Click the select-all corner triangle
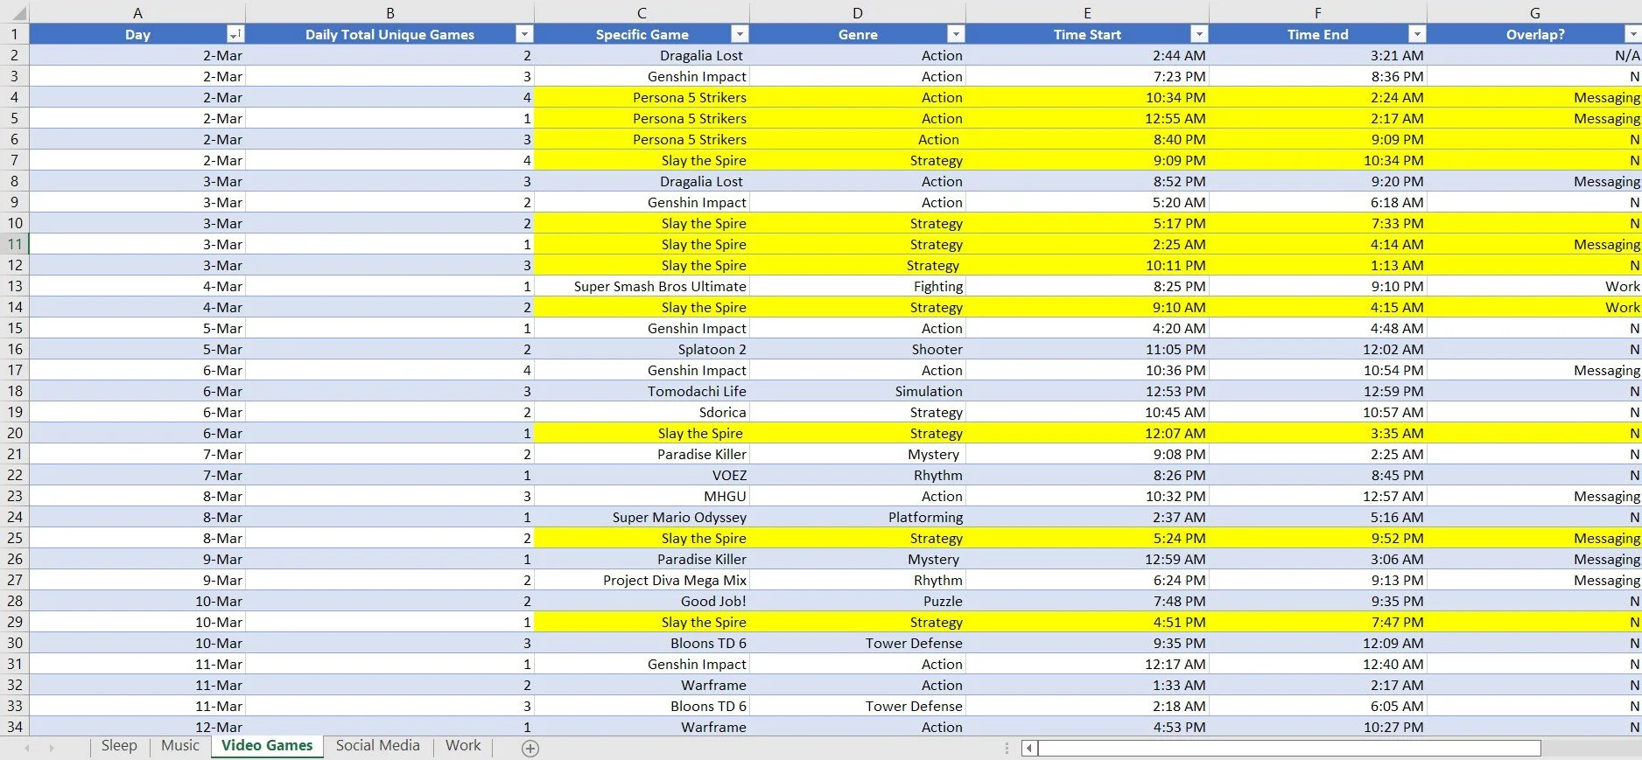This screenshot has height=760, width=1642. click(15, 12)
